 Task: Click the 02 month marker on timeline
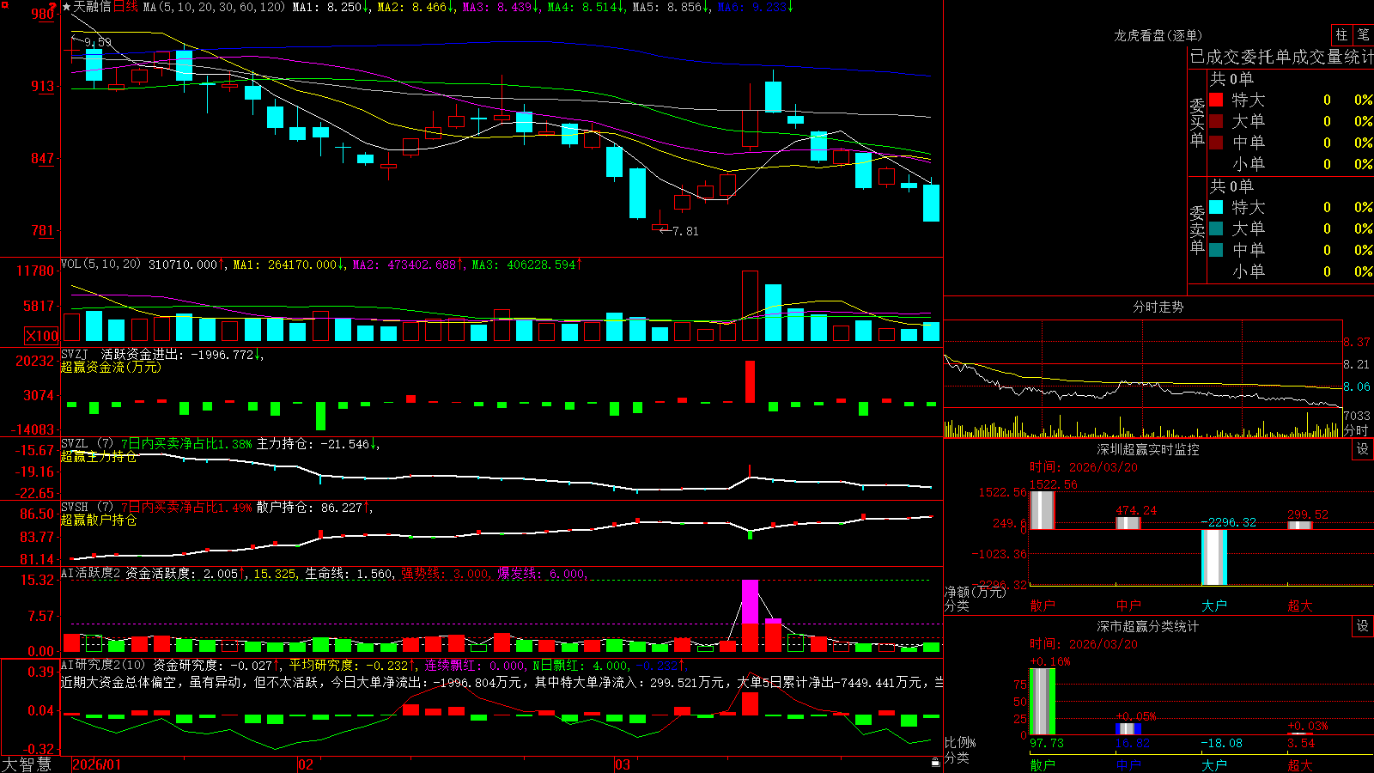305,764
